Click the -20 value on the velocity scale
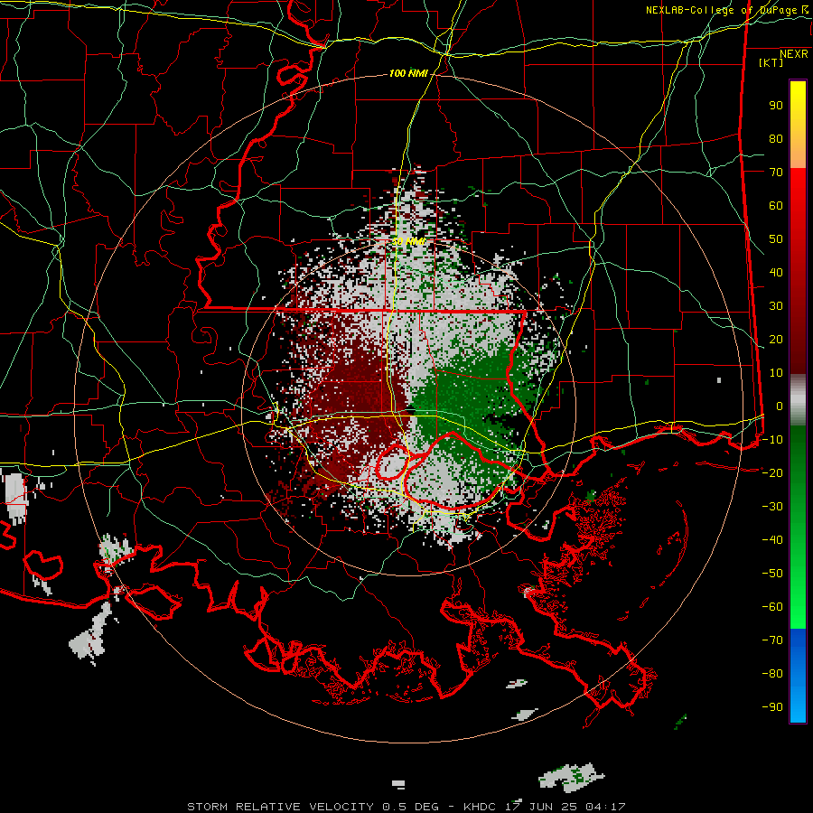The width and height of the screenshot is (813, 813). (x=772, y=473)
